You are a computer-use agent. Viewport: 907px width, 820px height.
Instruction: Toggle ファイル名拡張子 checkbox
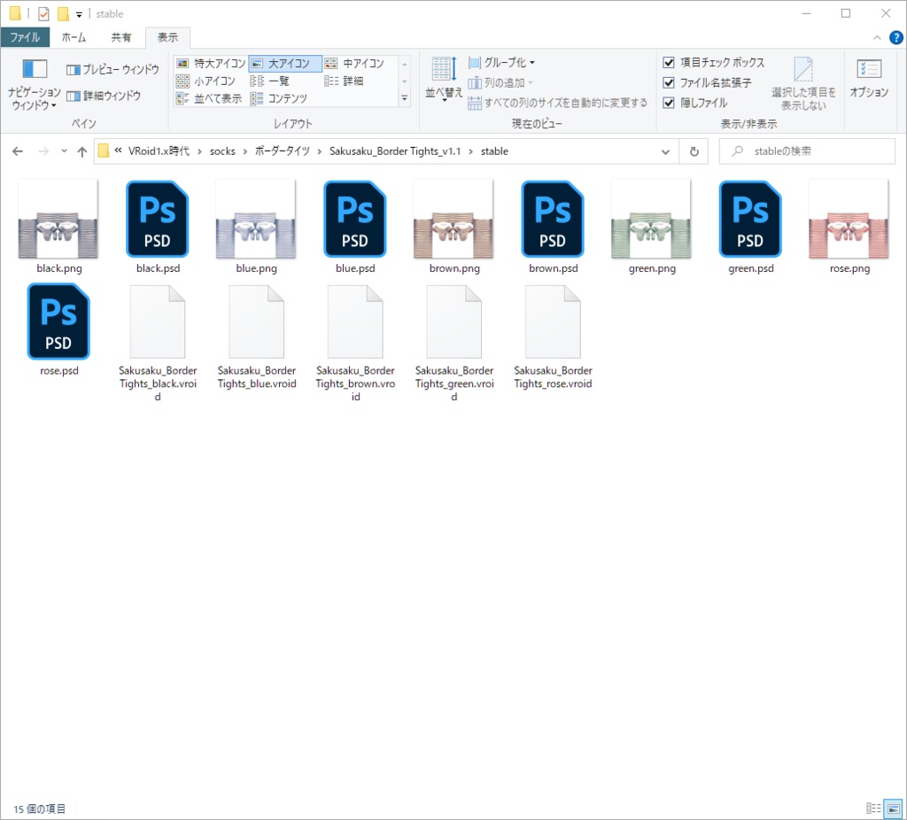click(x=669, y=82)
